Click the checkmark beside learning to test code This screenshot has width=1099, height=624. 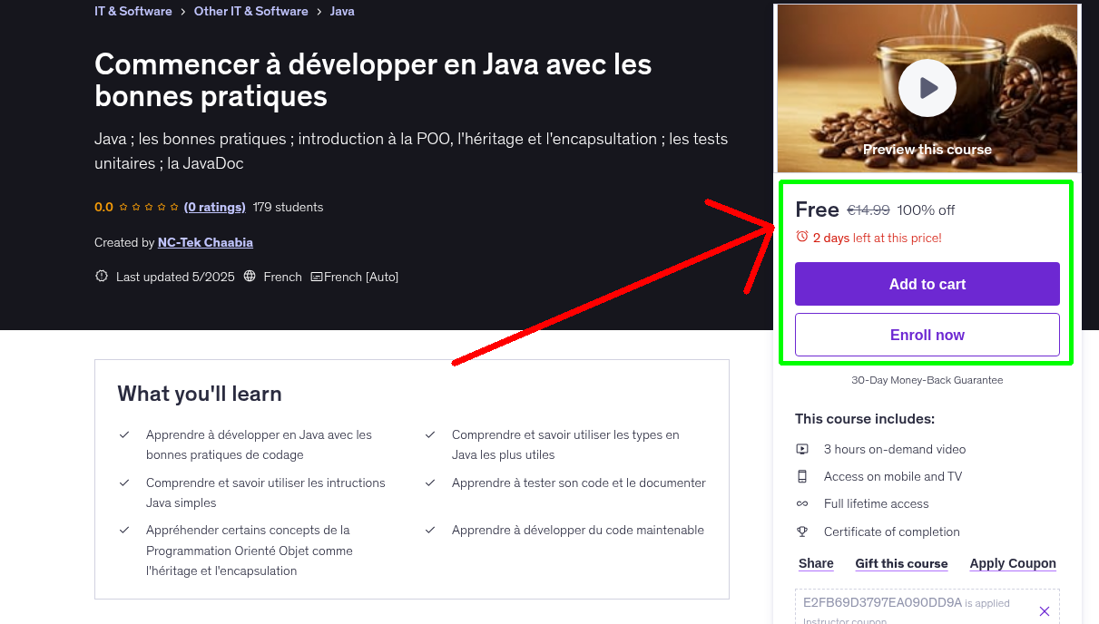tap(430, 483)
